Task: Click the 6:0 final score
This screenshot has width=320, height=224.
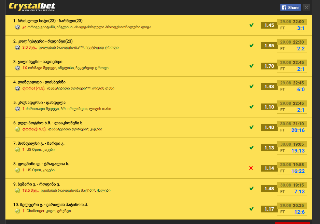Action: (301, 90)
